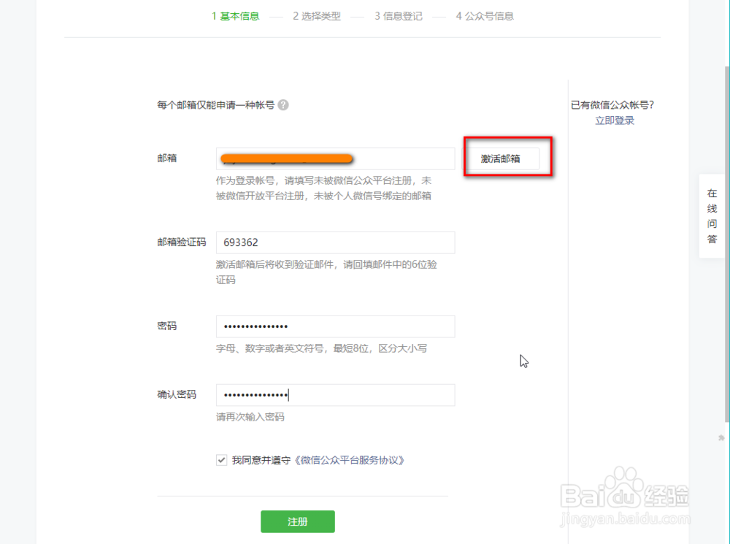Open 微信公众平台服务协议 link
The width and height of the screenshot is (730, 544).
point(350,460)
